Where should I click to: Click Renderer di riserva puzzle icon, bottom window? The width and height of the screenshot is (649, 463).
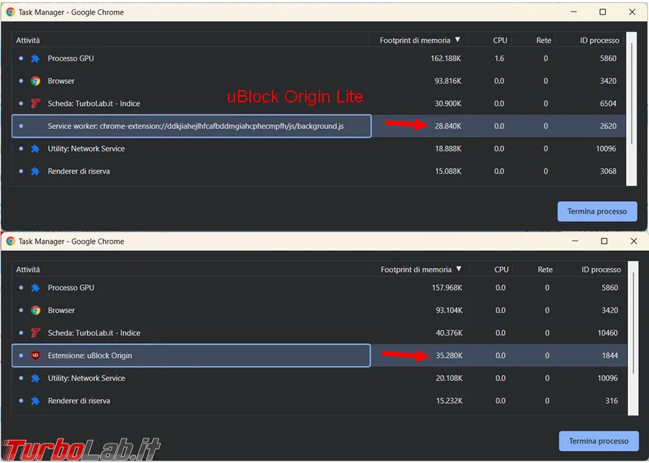point(35,400)
